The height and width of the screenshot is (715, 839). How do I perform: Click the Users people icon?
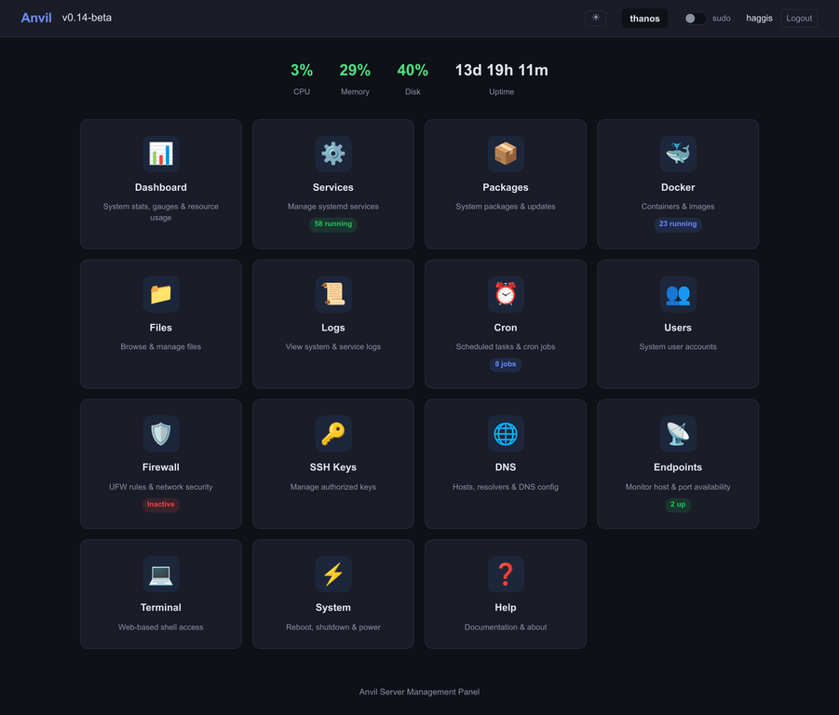[677, 294]
